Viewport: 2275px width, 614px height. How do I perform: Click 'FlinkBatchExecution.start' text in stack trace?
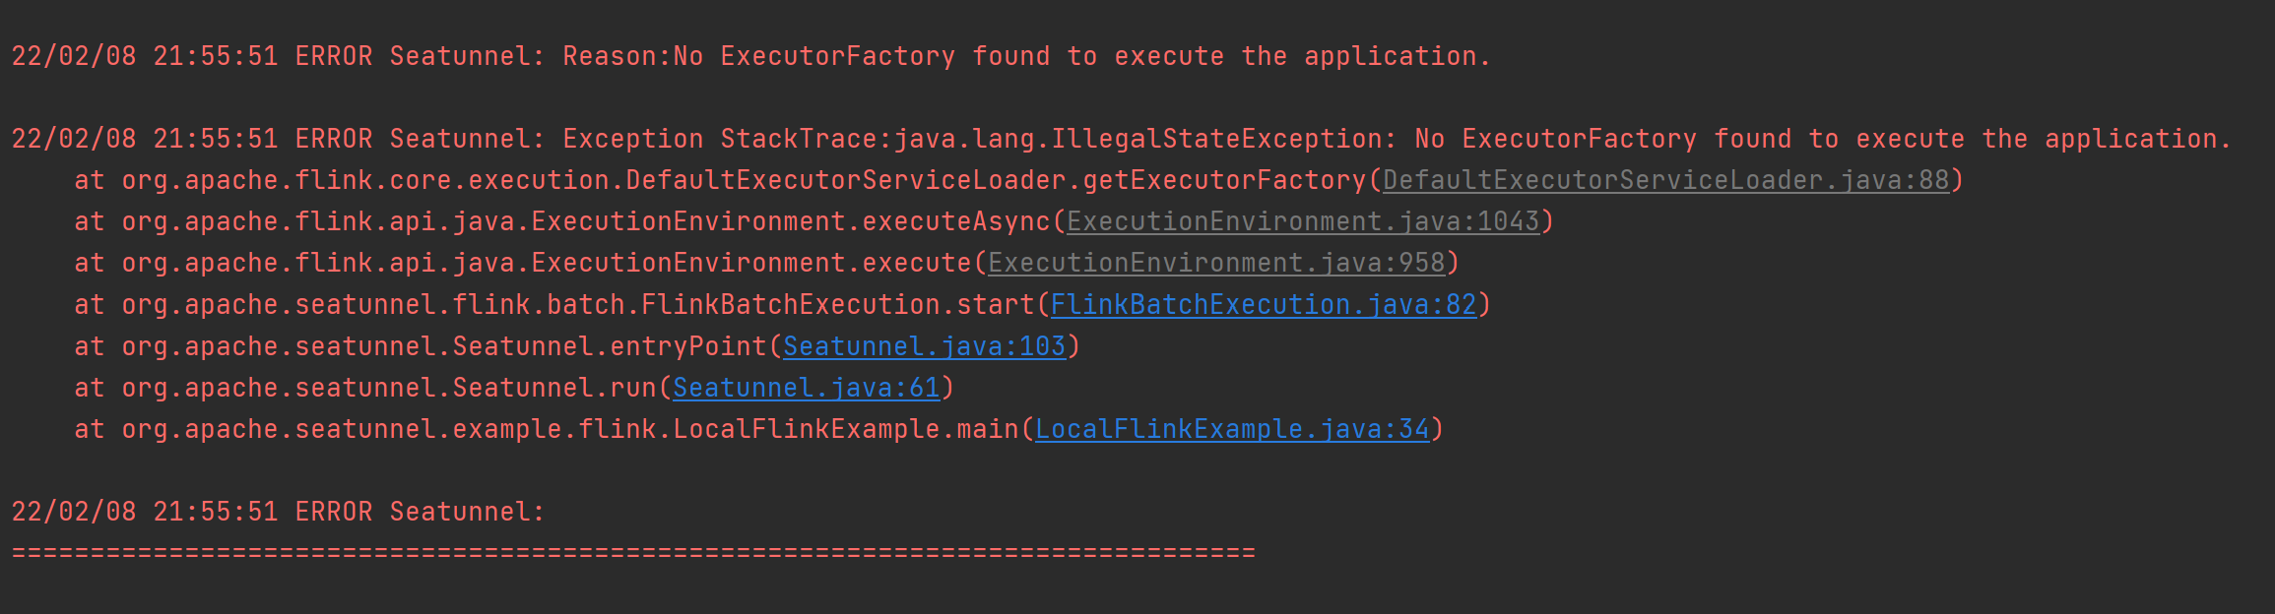[x=838, y=305]
